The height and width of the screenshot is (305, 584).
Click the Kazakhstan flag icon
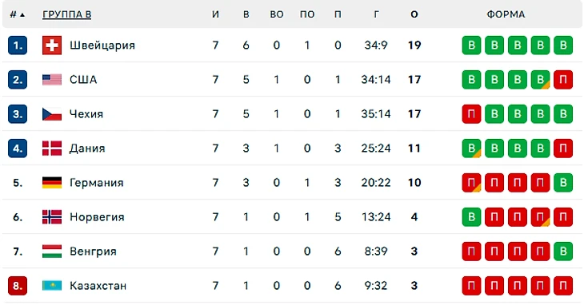[x=52, y=286]
